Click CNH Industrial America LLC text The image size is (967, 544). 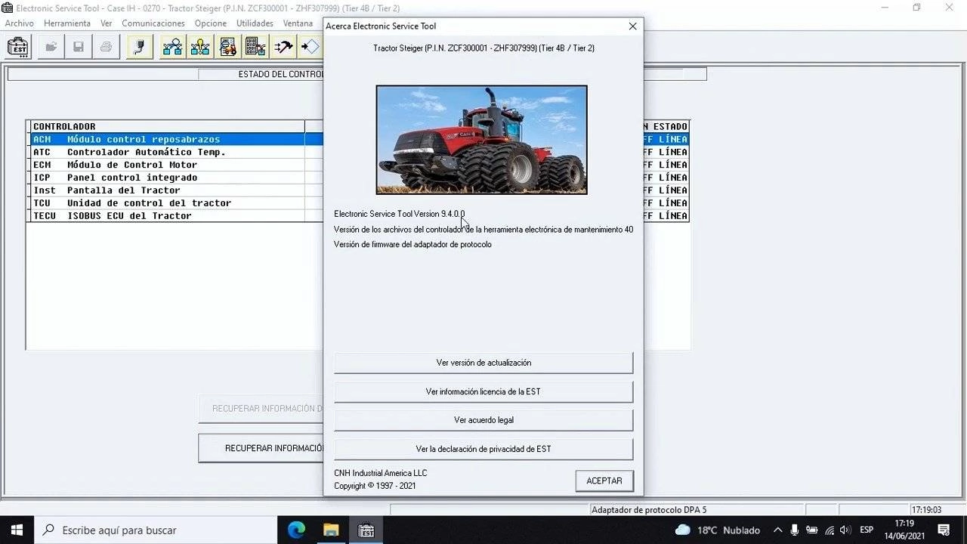[381, 473]
